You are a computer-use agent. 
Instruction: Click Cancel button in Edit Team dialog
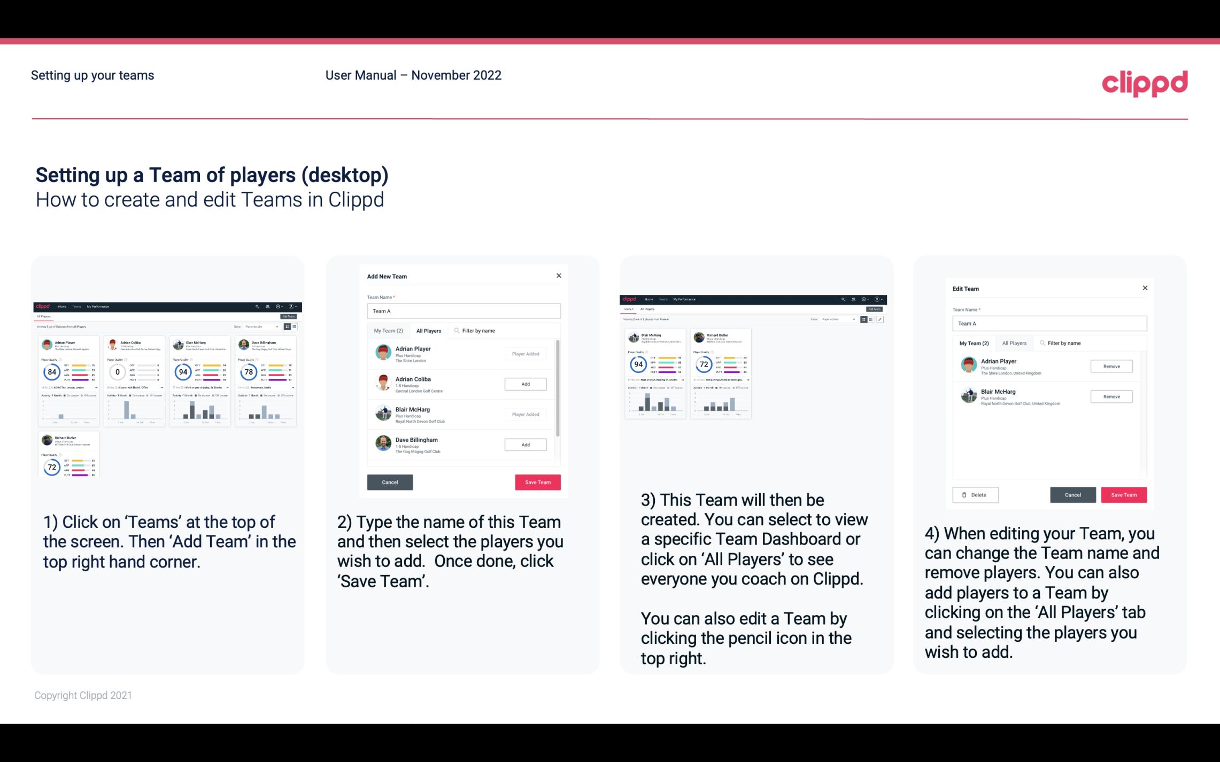(1072, 494)
